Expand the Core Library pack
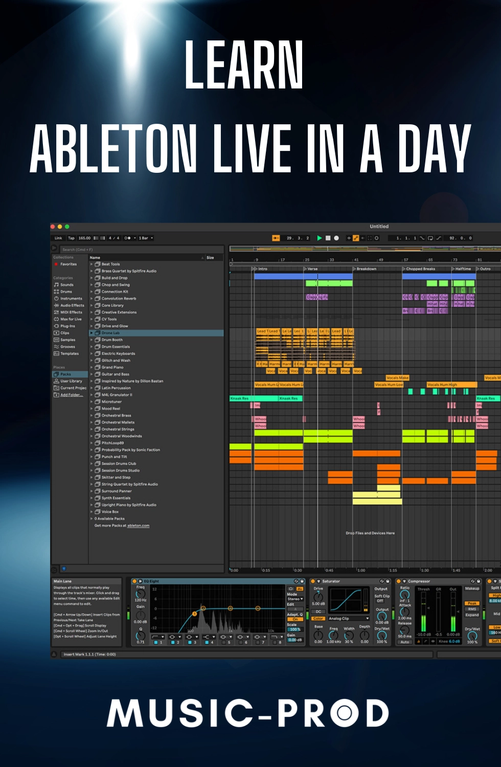Screen dimensions: 501x767 click(92, 305)
